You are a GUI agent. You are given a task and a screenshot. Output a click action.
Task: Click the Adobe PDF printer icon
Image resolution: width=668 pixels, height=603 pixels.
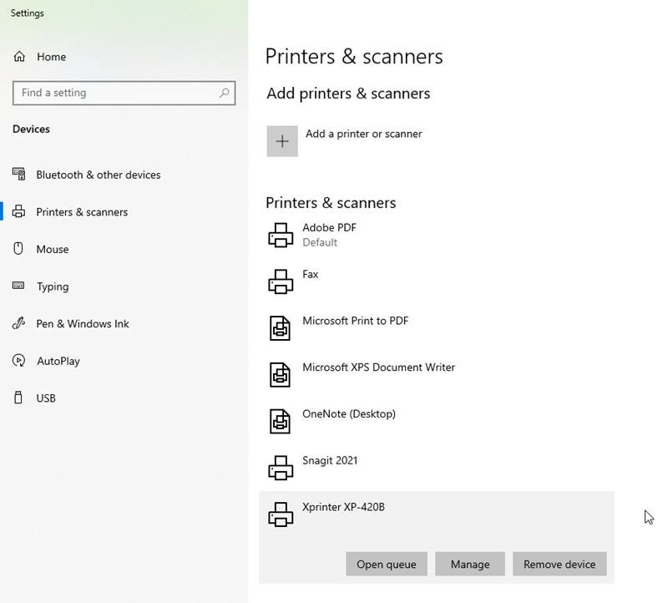pos(281,236)
